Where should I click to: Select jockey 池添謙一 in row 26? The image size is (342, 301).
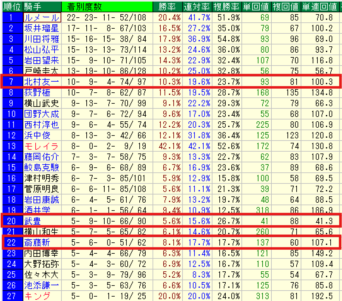tap(42, 285)
